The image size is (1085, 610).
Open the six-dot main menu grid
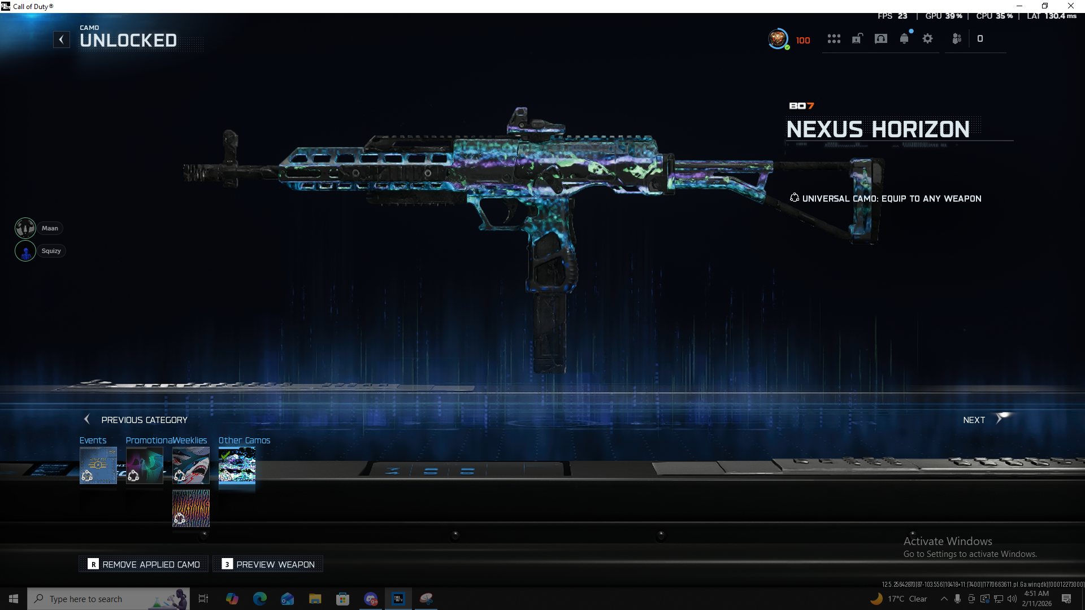(x=834, y=39)
